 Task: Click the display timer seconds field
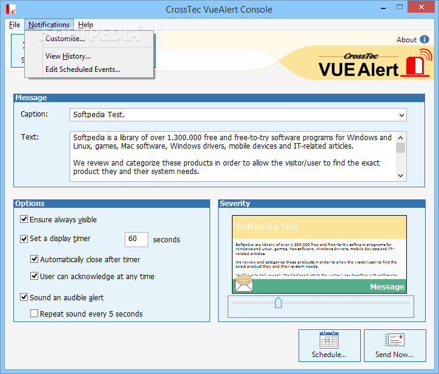point(136,239)
